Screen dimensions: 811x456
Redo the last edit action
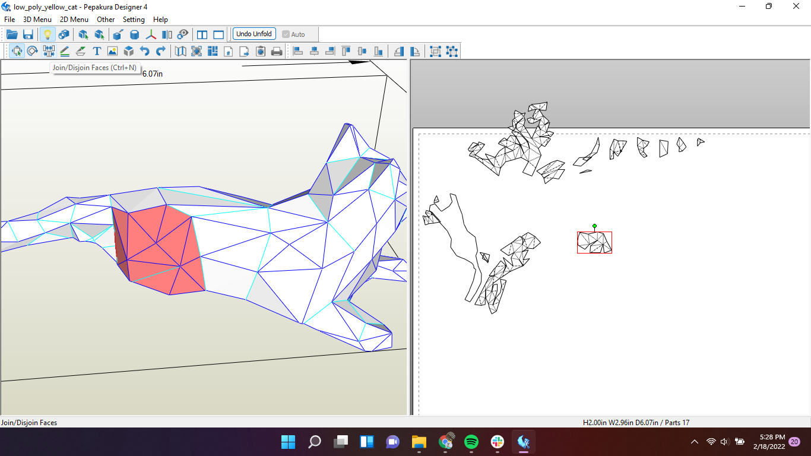(x=160, y=51)
